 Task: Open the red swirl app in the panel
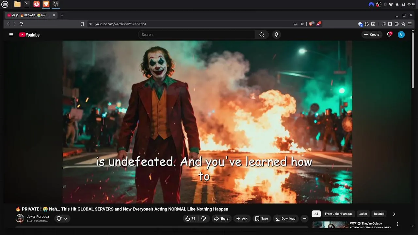37,4
